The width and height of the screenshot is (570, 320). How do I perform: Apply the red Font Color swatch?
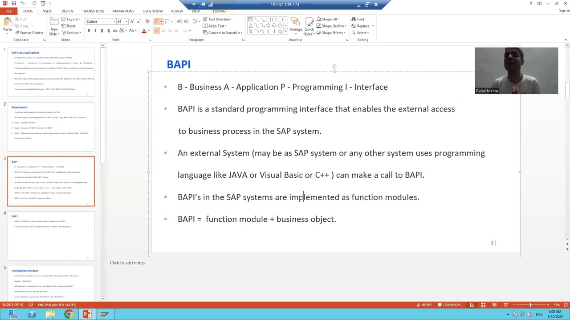pos(144,31)
